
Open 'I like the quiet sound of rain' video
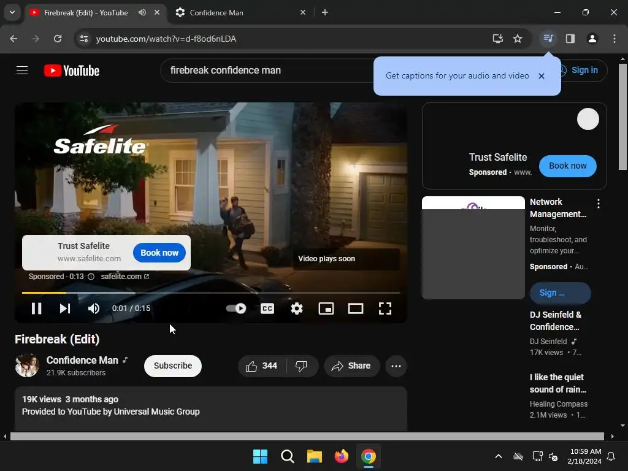coord(558,383)
